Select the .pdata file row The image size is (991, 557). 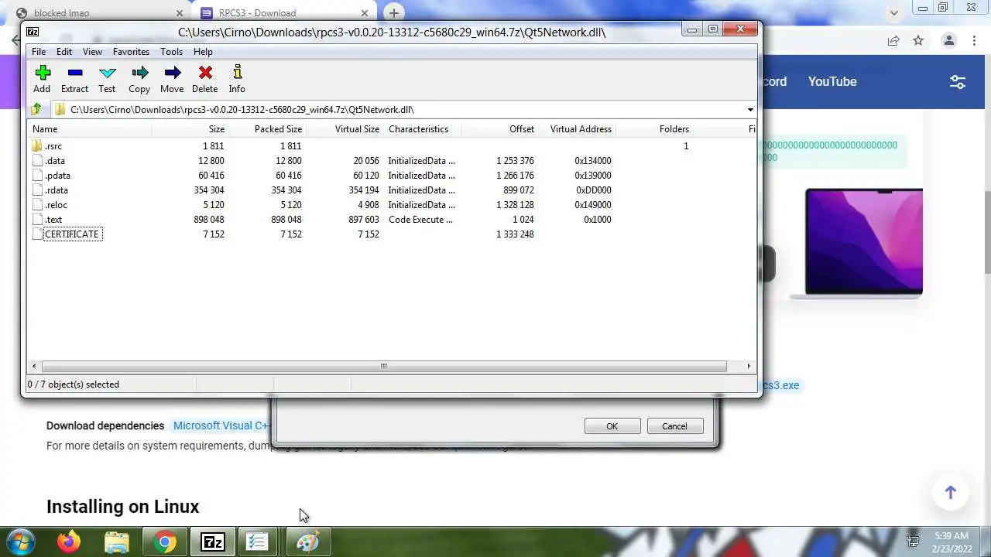point(392,176)
